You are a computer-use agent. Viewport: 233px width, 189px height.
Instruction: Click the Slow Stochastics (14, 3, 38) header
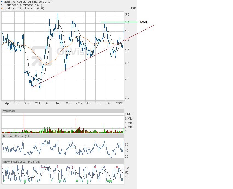click(x=62, y=162)
